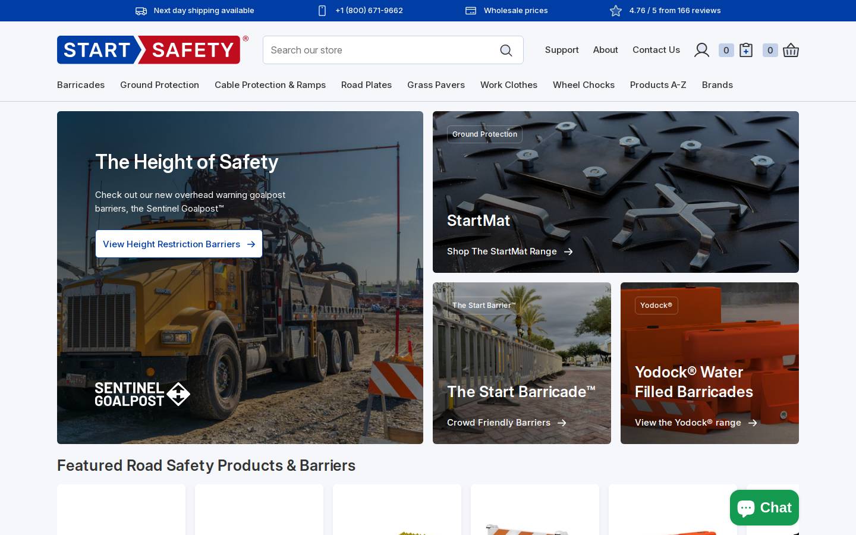Open the Ground Protection menu
Viewport: 856px width, 535px height.
click(159, 85)
